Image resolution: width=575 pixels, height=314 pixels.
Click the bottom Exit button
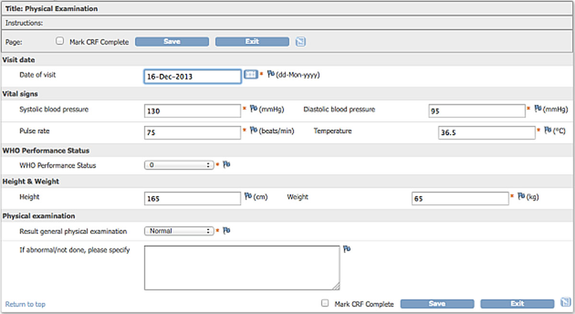[517, 304]
